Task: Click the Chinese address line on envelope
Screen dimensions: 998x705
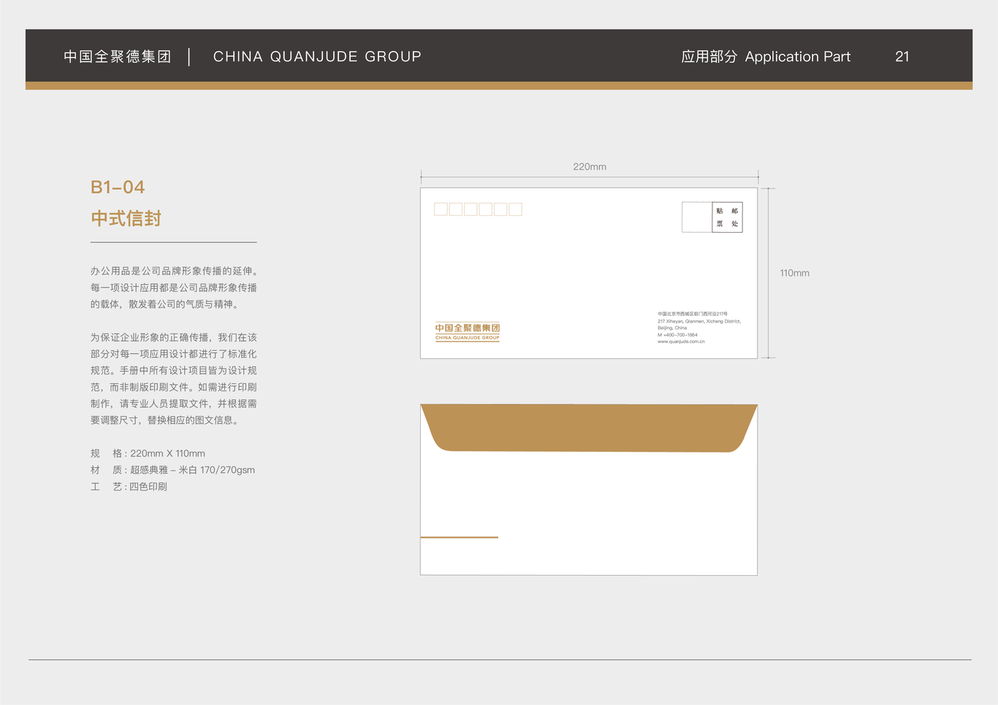Action: (693, 314)
